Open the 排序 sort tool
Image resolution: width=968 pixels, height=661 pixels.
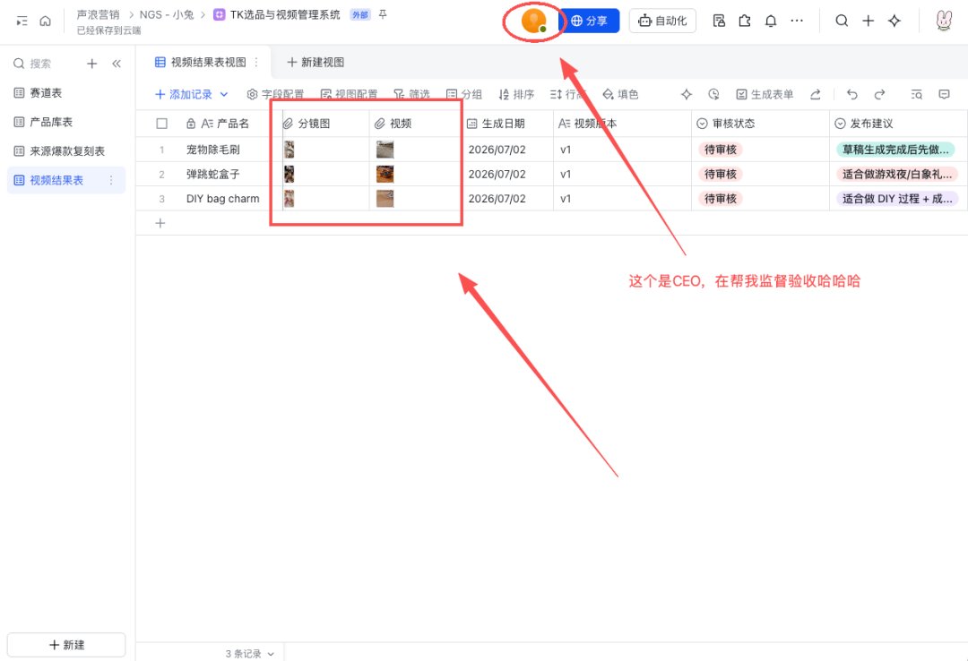click(x=516, y=94)
